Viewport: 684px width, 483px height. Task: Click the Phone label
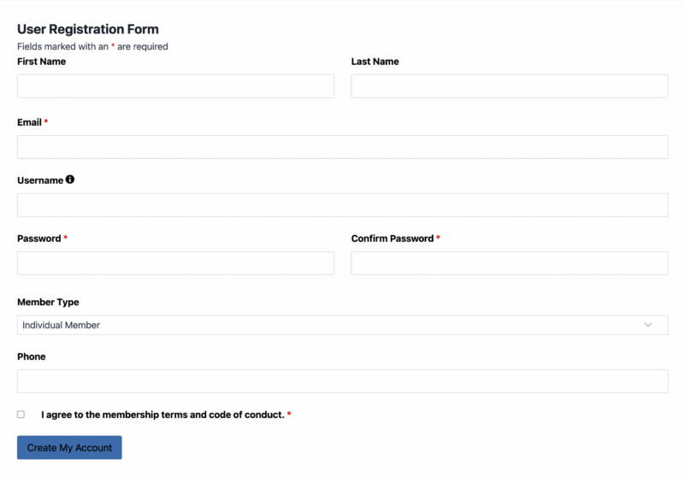coord(32,356)
